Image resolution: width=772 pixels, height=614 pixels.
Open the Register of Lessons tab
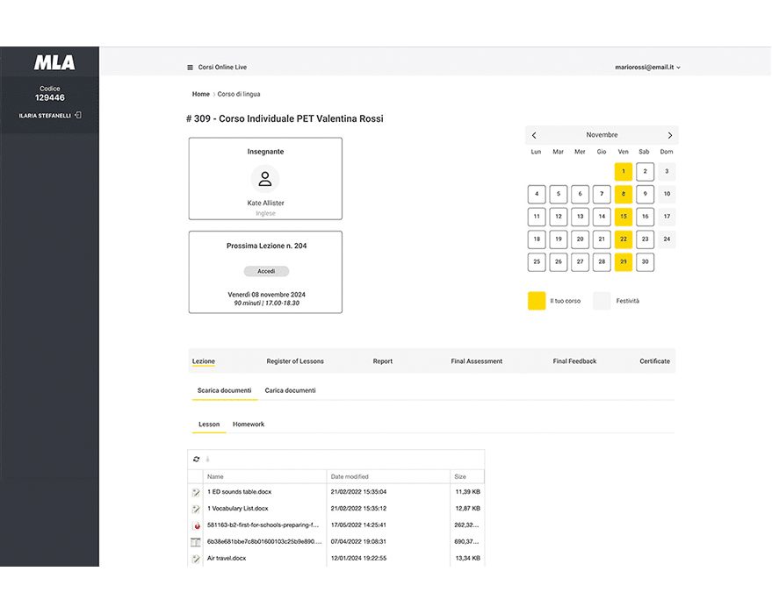[x=295, y=361]
